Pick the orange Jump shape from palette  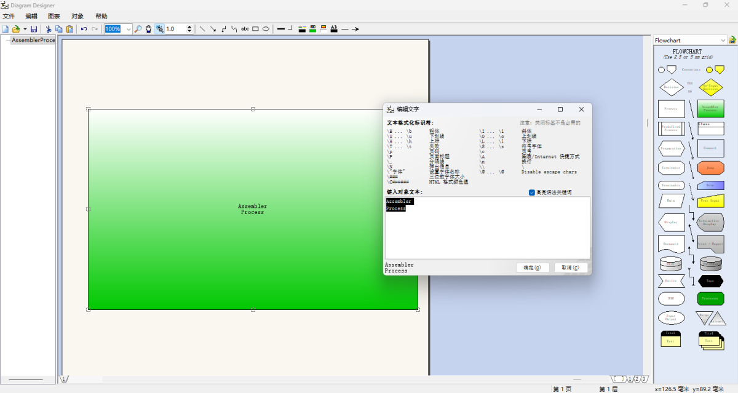(x=710, y=168)
